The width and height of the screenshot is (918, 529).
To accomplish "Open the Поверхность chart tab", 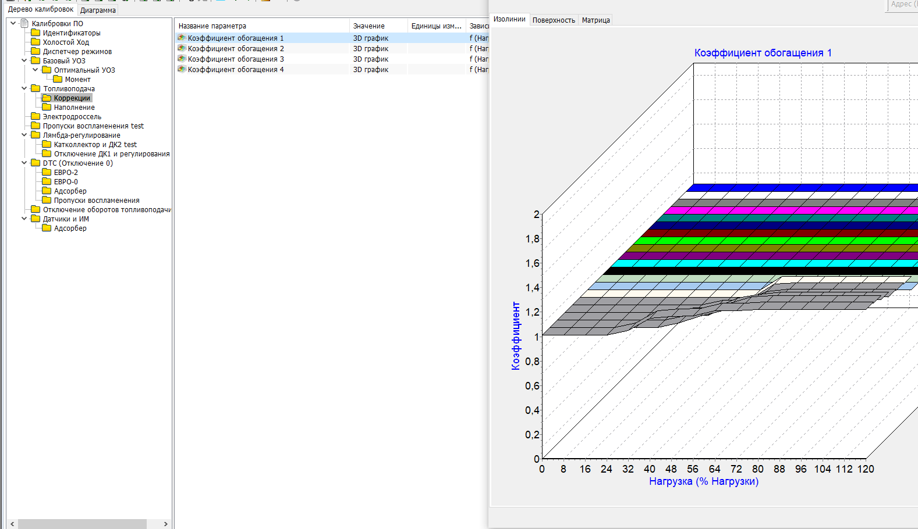I will point(553,20).
